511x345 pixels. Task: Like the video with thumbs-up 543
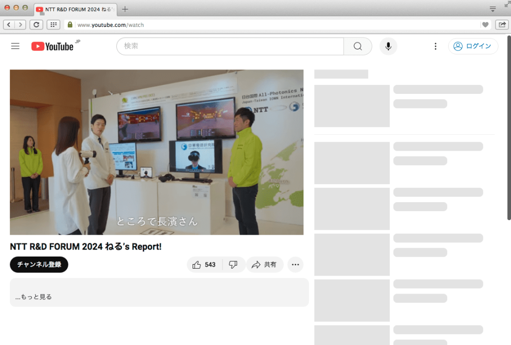point(204,265)
